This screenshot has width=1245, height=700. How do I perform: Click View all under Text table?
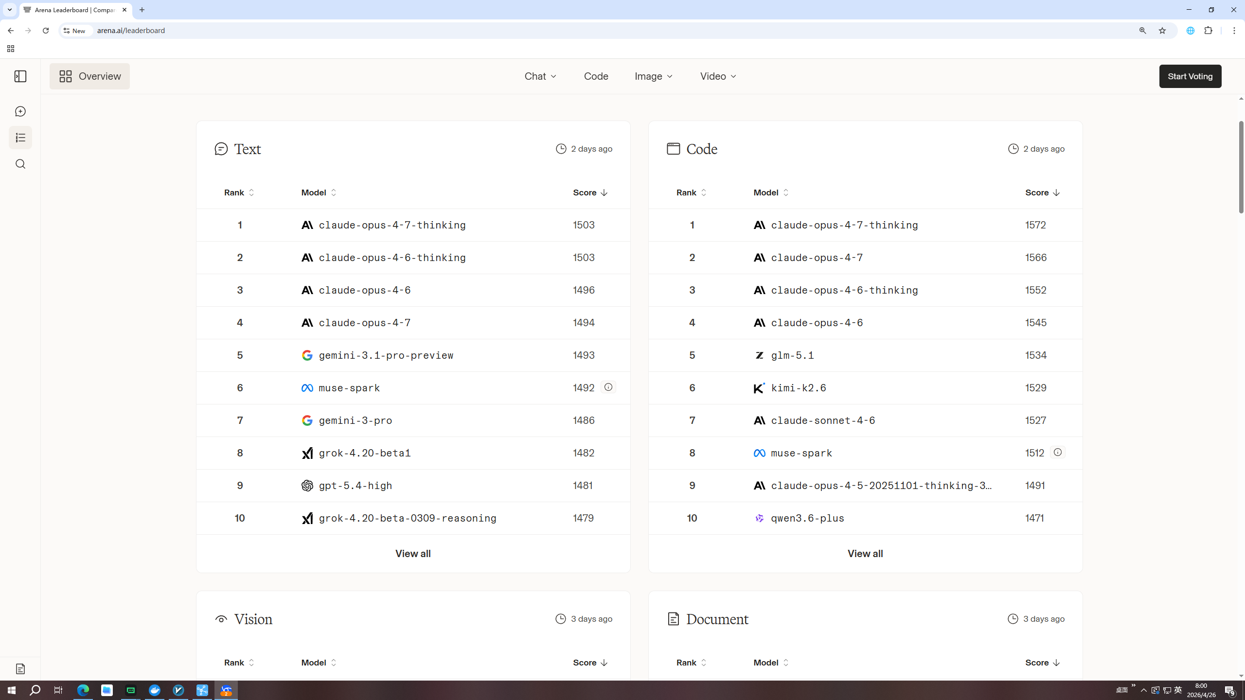(413, 554)
